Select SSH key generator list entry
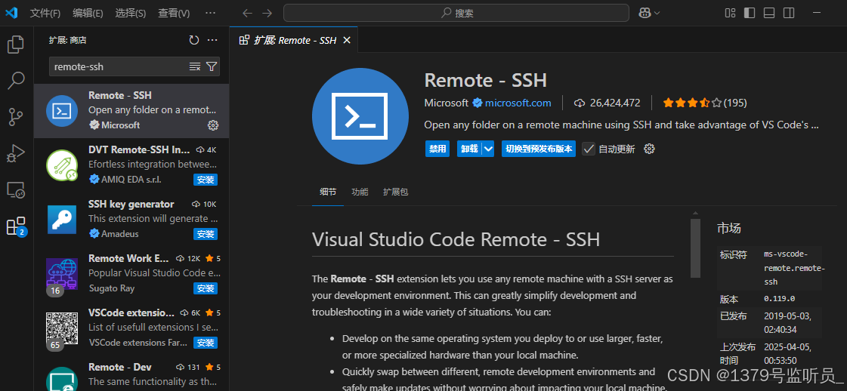 [131, 220]
